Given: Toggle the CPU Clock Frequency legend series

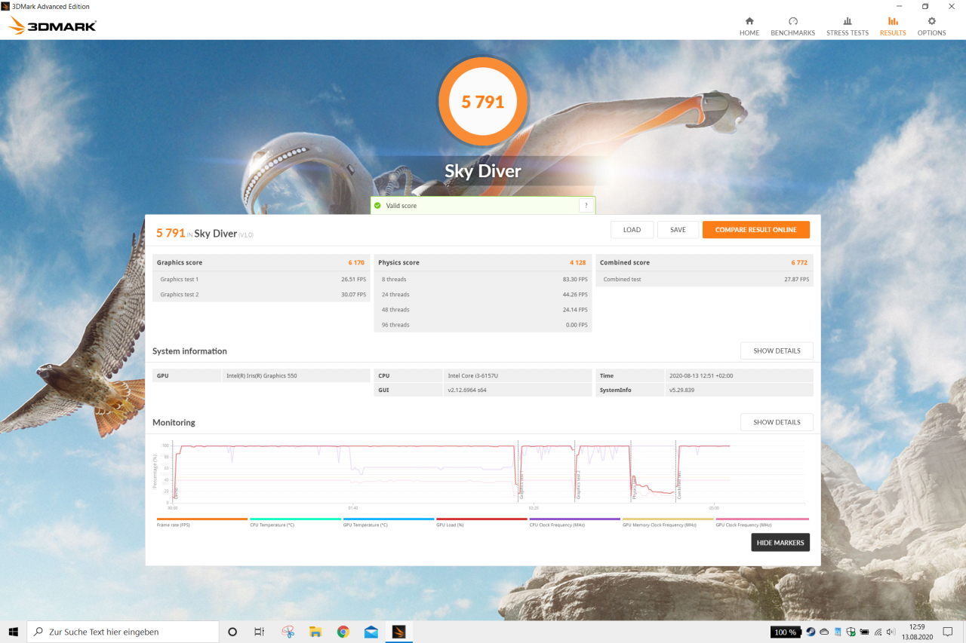Looking at the screenshot, I should coord(574,522).
